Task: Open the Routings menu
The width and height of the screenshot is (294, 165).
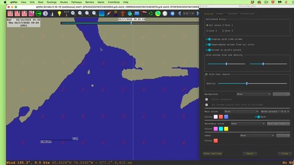Action: 51,2
